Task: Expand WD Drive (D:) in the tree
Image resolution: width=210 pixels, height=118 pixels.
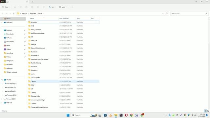Action: coord(3,88)
